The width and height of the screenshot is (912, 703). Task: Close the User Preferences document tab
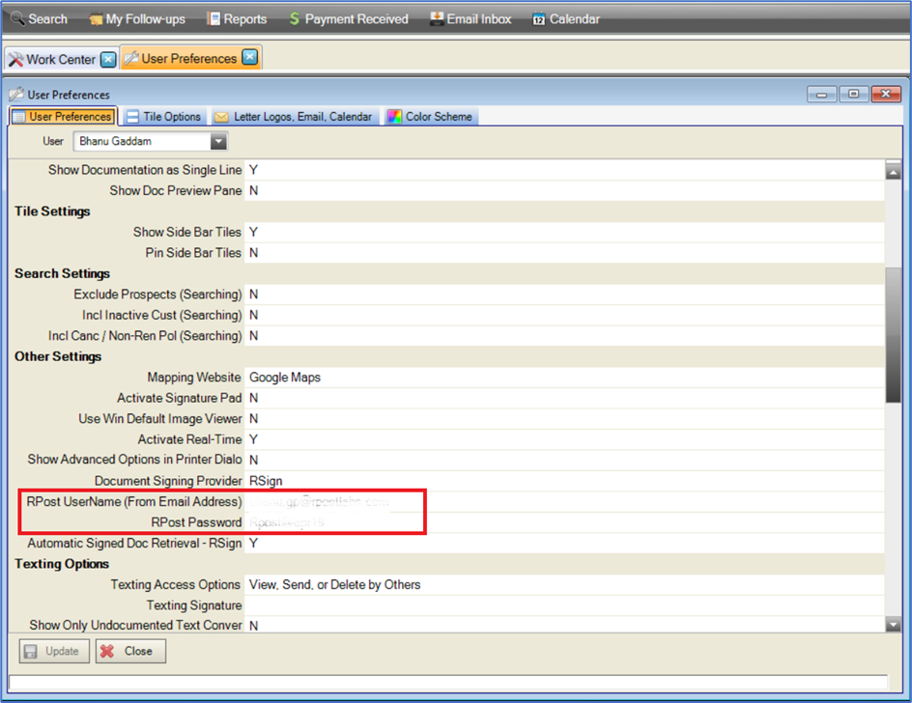click(x=249, y=58)
